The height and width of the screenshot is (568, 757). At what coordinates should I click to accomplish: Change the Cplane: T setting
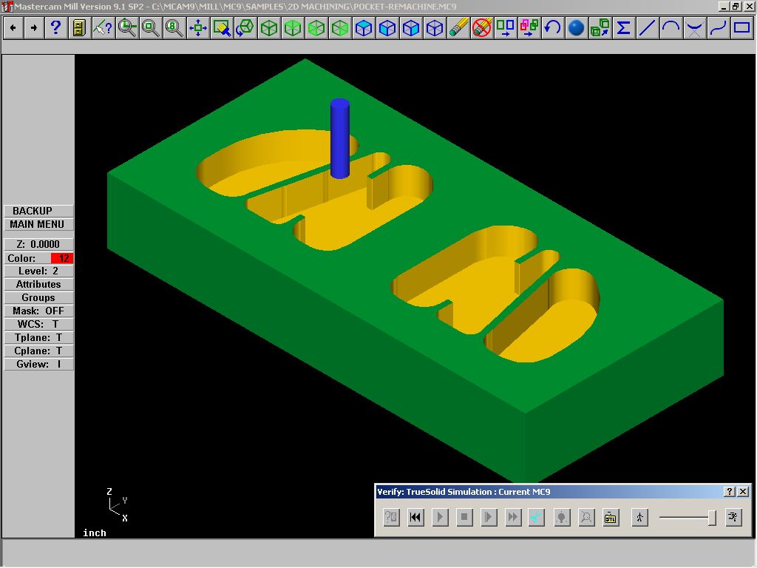click(x=38, y=351)
